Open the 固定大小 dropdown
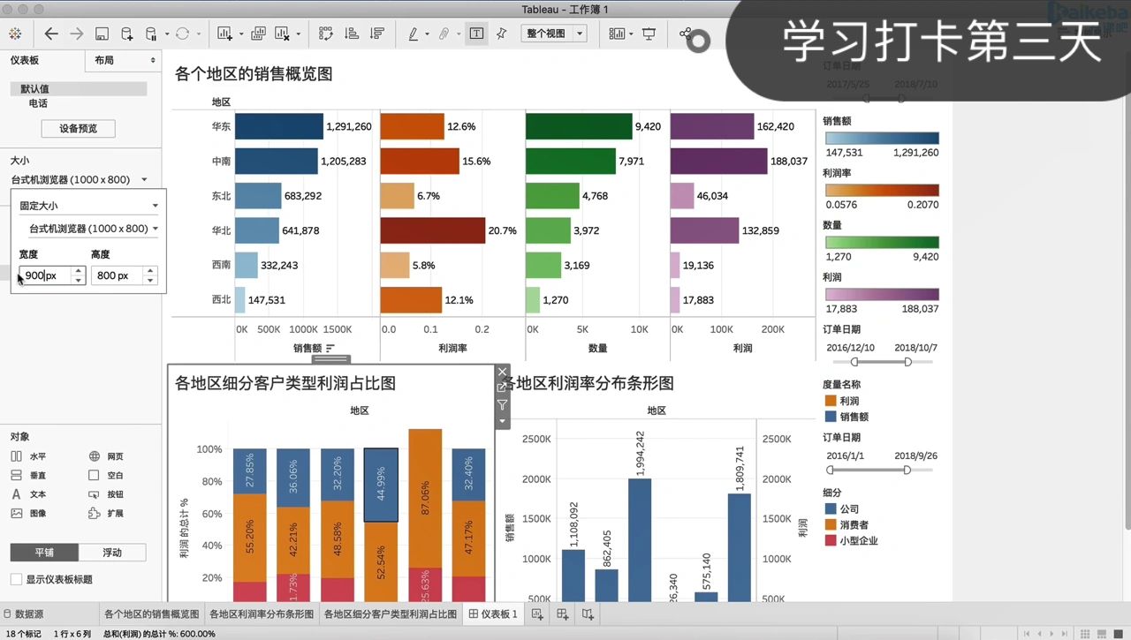 (88, 206)
